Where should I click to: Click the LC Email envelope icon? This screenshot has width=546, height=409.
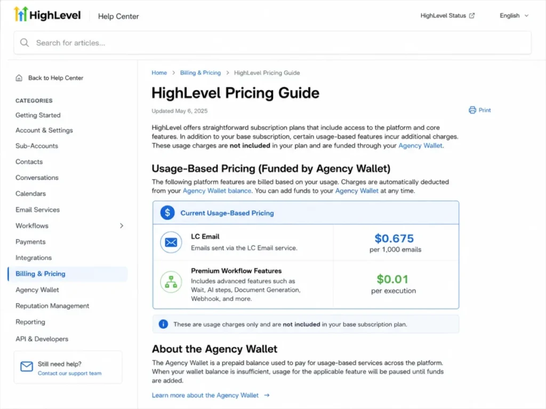(x=171, y=242)
